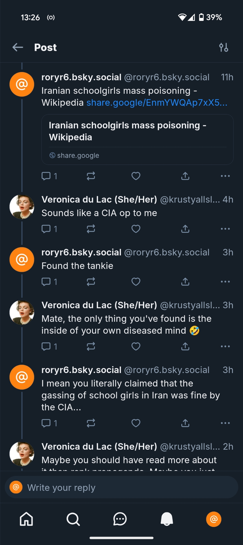This screenshot has width=243, height=545.
Task: Open Search tab in bottom navigation
Action: [x=73, y=519]
